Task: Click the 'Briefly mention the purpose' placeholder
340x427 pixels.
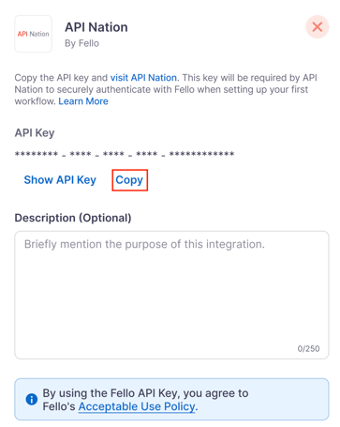Action: click(x=144, y=244)
